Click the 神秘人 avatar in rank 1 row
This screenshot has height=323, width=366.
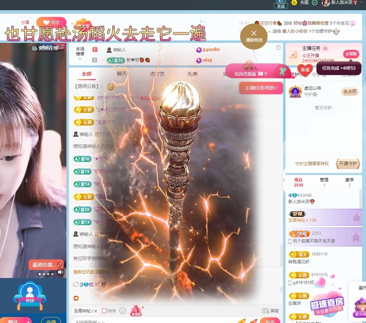109,50
